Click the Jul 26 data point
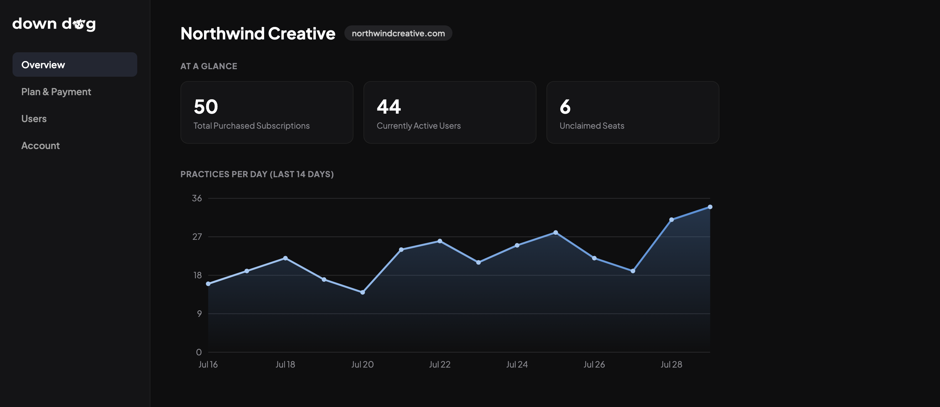 click(594, 258)
